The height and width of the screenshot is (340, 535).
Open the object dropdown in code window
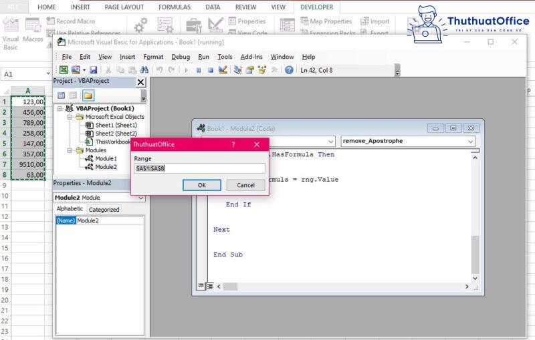pyautogui.click(x=330, y=141)
